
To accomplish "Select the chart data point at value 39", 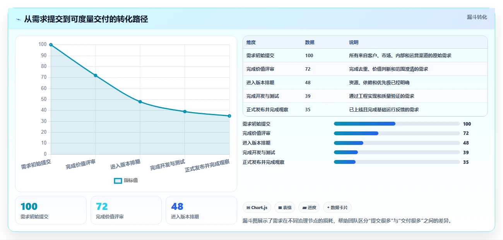I will pyautogui.click(x=185, y=112).
